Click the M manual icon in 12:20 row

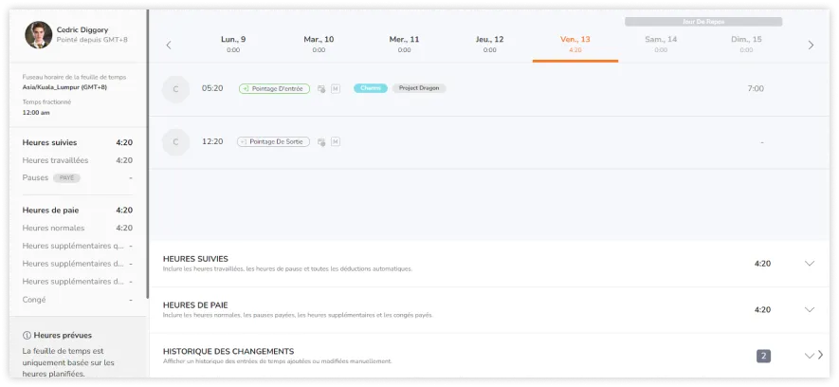coord(335,142)
